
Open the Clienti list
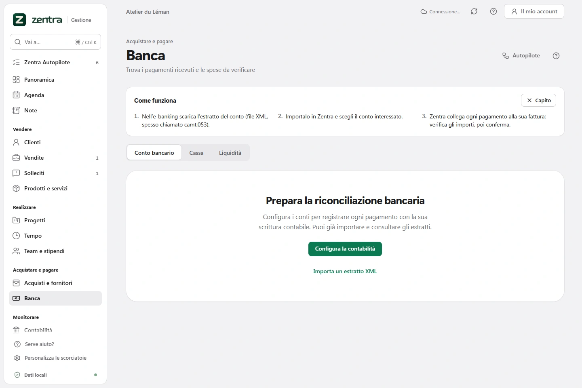click(x=55, y=142)
